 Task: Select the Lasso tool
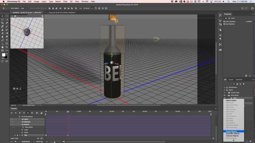click(2, 19)
